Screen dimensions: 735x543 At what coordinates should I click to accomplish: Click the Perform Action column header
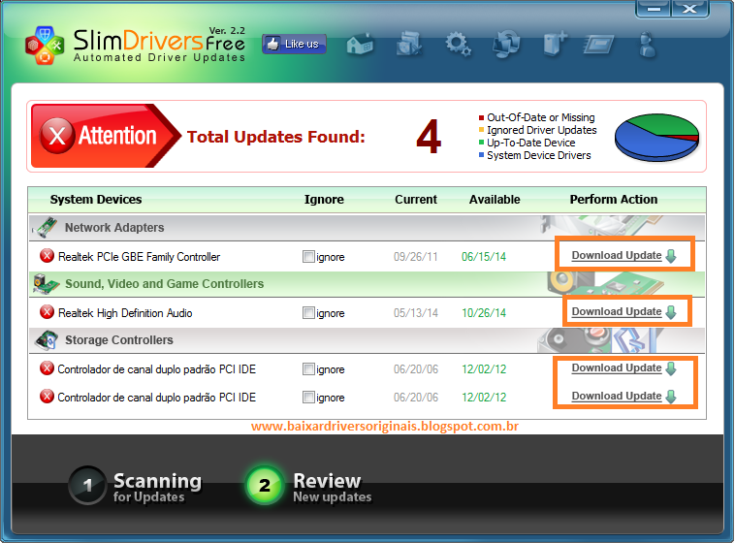[614, 200]
